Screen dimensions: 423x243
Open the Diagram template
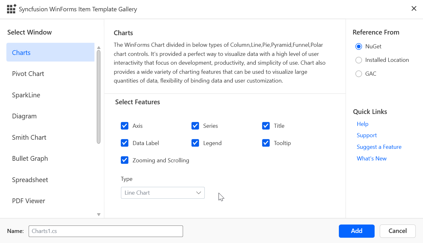coord(24,116)
